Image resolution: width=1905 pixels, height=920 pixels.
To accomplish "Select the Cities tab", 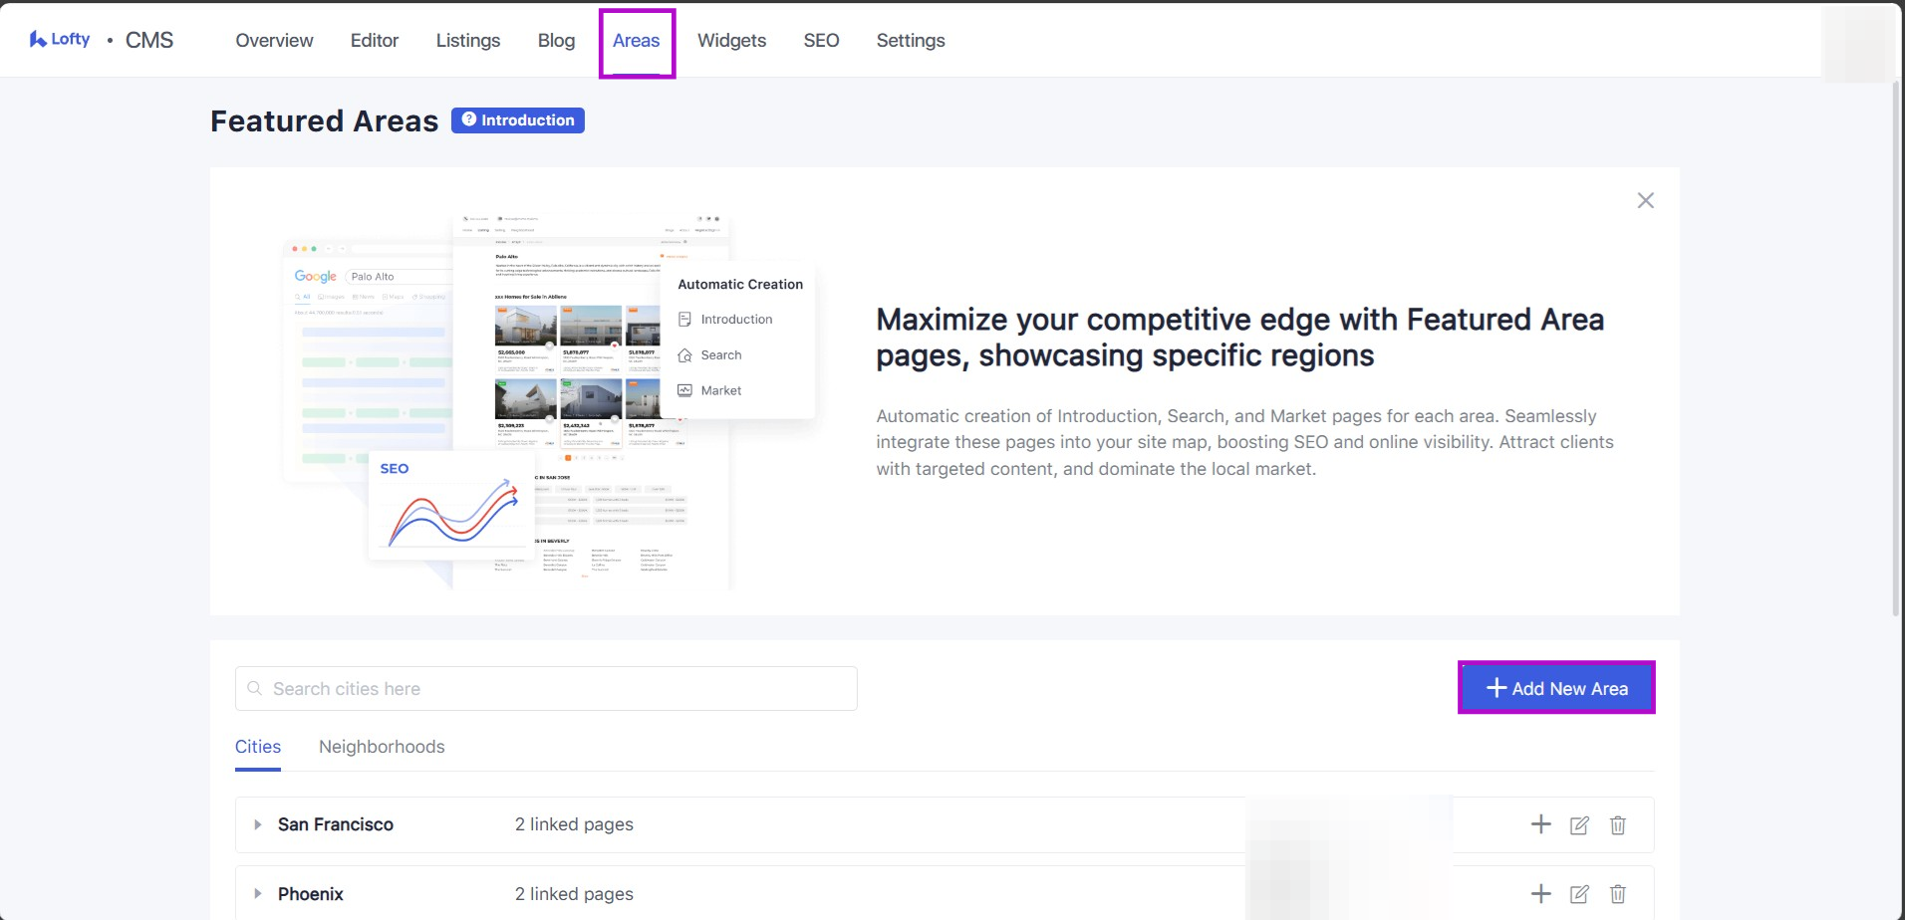I will tap(258, 747).
